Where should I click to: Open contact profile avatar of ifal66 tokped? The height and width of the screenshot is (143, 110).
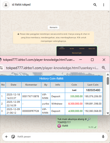pos(6,5)
